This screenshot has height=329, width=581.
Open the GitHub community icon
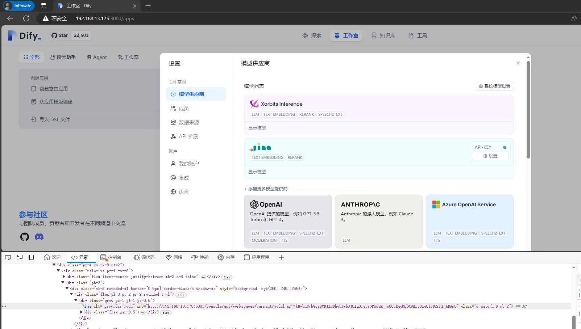[24, 237]
